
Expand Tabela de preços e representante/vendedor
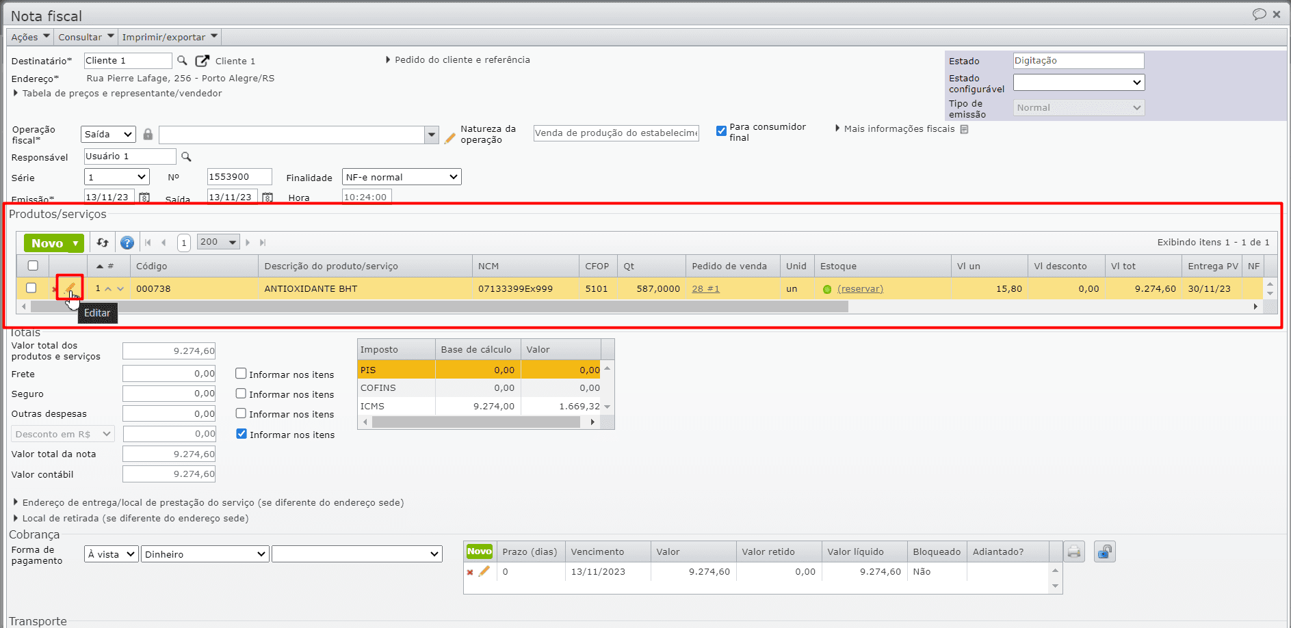(x=118, y=94)
